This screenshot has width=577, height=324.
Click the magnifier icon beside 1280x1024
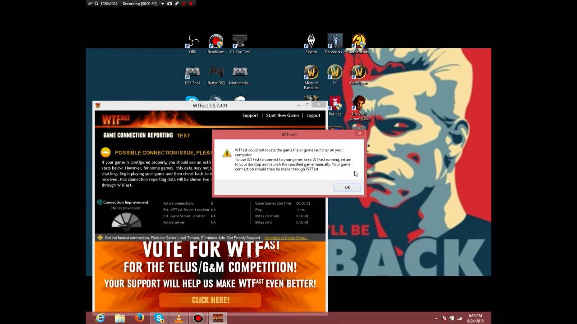96,4
